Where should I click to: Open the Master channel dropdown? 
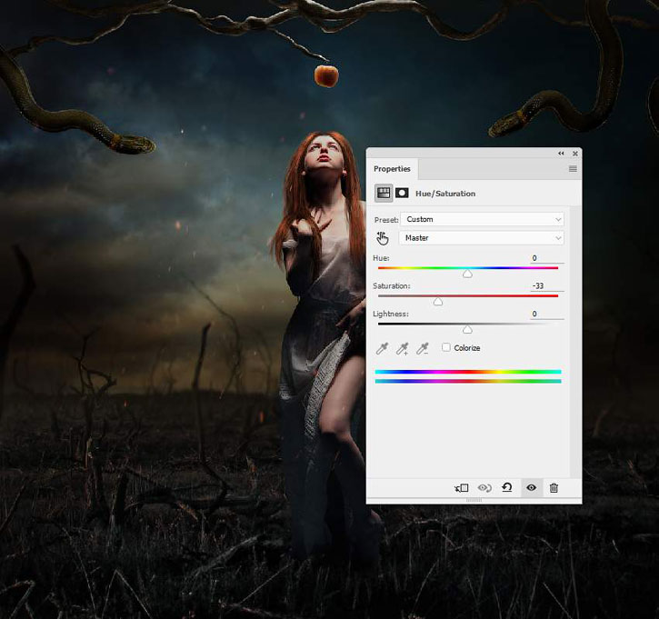(x=481, y=238)
